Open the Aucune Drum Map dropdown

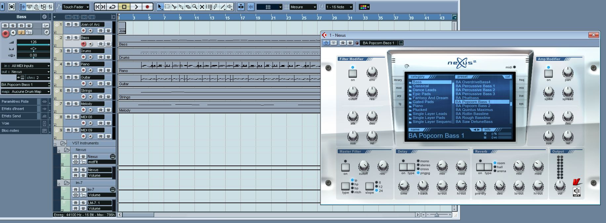(x=26, y=92)
